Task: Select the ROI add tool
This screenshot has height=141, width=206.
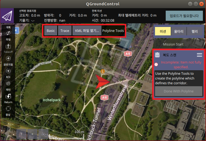Action: 8,73
